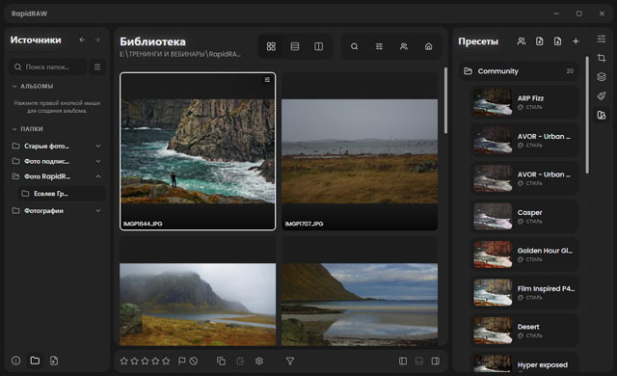Import file icon in sources footer
This screenshot has height=376, width=617.
54,361
